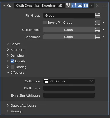Toggle modifier display in render
The image size is (110, 118).
coord(86,5)
